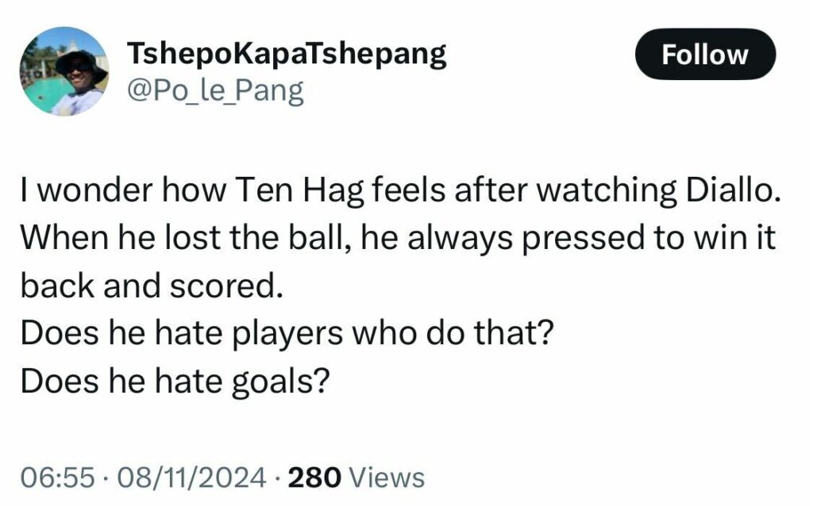813x506 pixels.
Task: Open the TshepoKapaTshepang profile picture
Action: pos(64,71)
